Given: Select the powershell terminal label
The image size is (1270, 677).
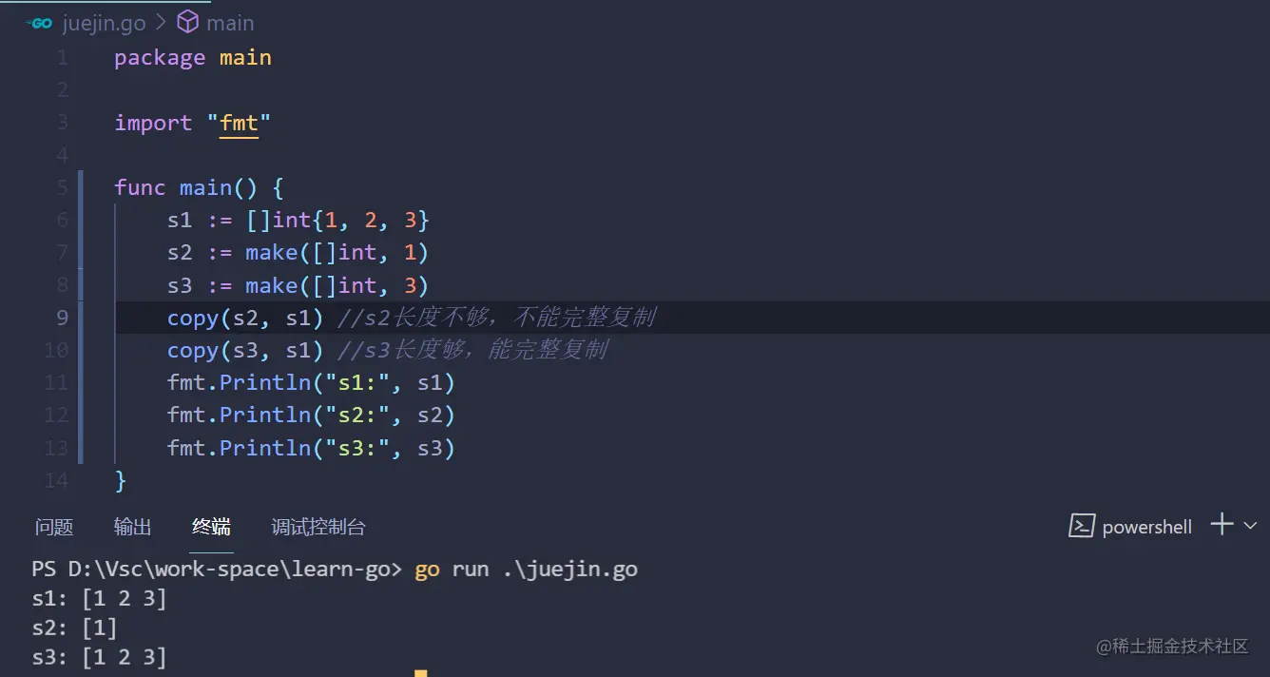Looking at the screenshot, I should (x=1146, y=527).
